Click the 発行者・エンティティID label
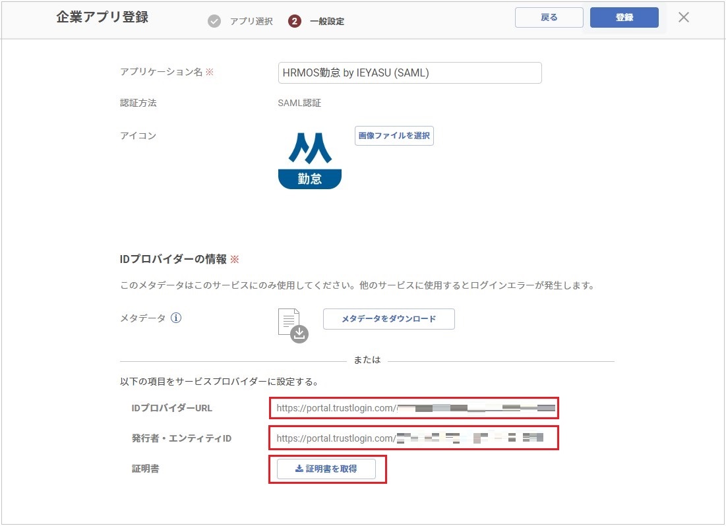 click(x=181, y=438)
